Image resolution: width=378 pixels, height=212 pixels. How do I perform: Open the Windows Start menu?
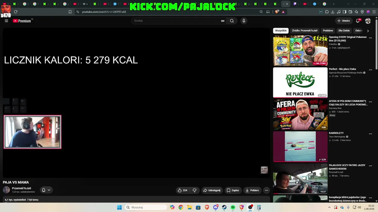tap(119, 207)
